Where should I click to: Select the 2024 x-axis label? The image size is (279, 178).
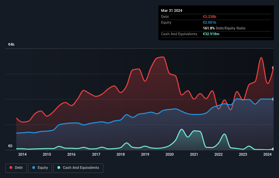[x=267, y=154]
